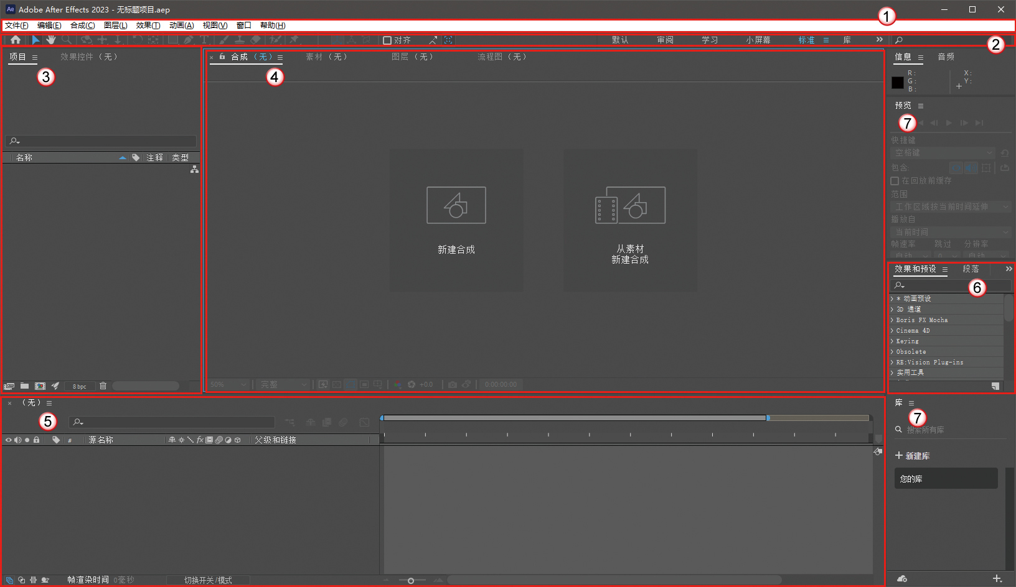Viewport: 1016px width, 587px height.
Task: Expand the Keying effects category
Action: tap(891, 341)
